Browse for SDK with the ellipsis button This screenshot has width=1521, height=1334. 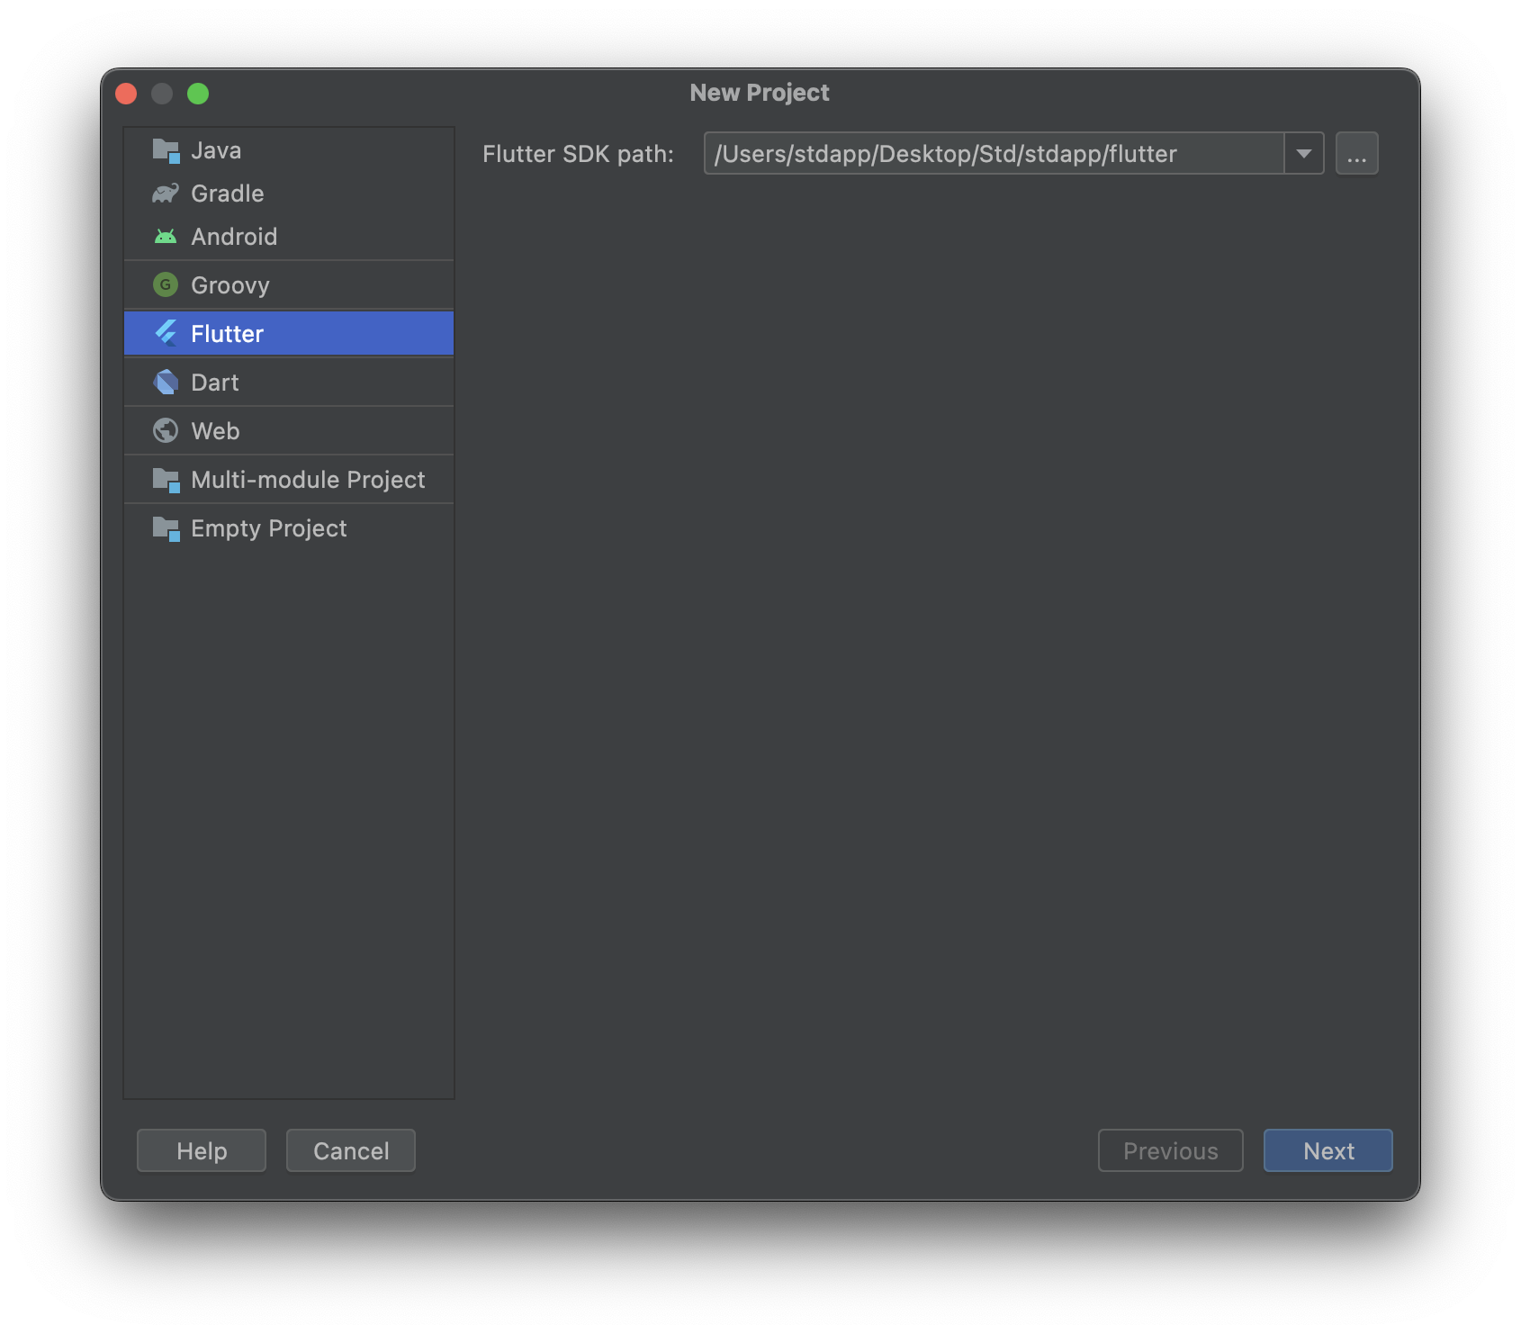click(1357, 154)
